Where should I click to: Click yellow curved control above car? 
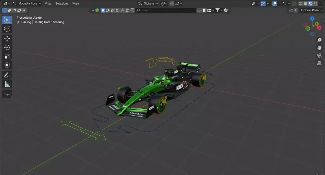(162, 62)
